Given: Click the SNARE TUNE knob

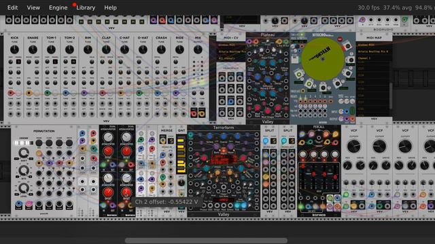Looking at the screenshot, I should pos(33,49).
